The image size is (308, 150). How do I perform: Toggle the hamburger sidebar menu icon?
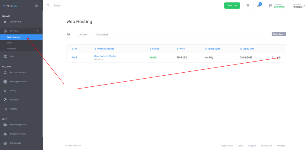click(36, 6)
